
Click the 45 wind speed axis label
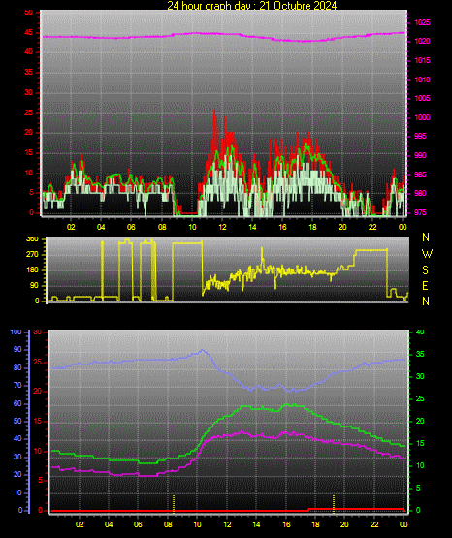click(x=29, y=33)
